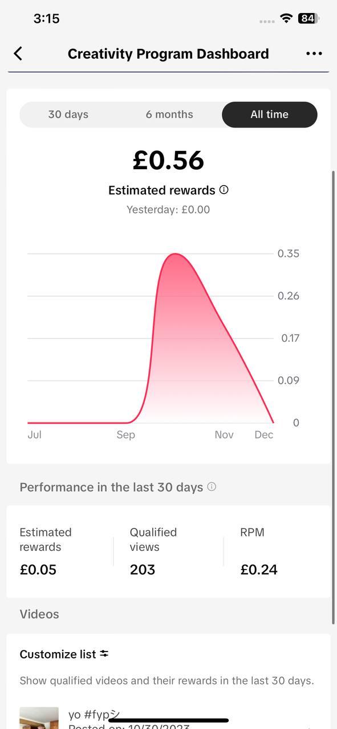Image resolution: width=337 pixels, height=729 pixels.
Task: Open the Customize list options
Action: [x=64, y=654]
